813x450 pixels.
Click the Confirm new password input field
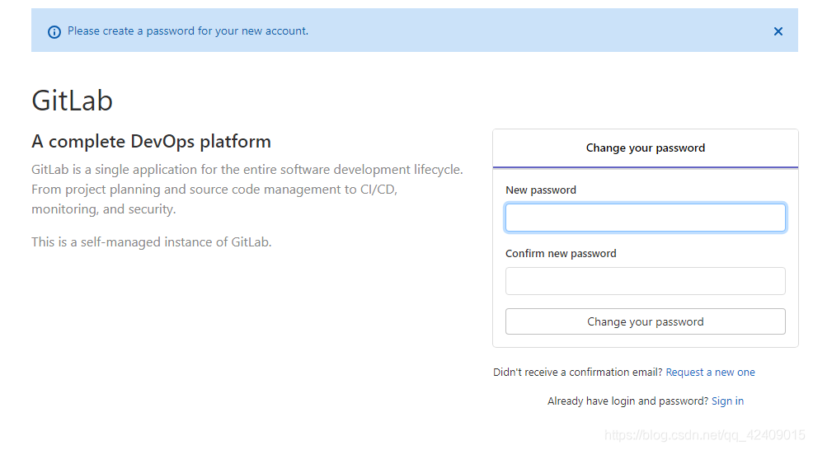point(645,281)
